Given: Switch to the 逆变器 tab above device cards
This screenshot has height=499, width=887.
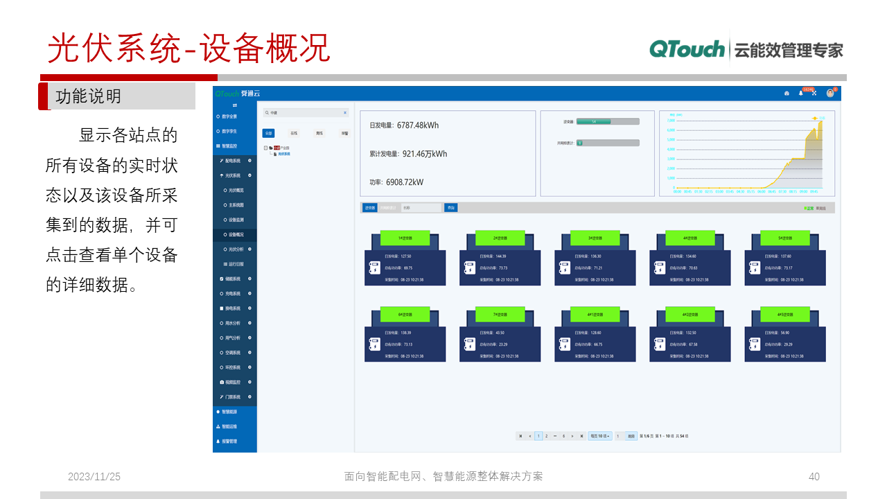Looking at the screenshot, I should click(370, 208).
